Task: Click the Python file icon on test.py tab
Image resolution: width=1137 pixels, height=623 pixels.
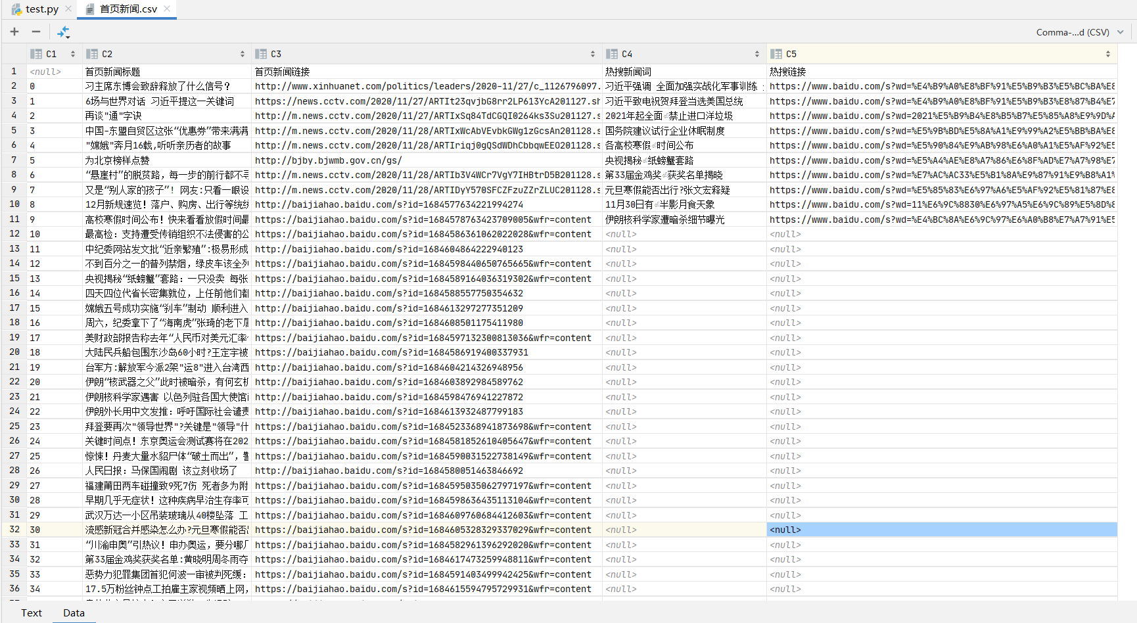Action: [16, 9]
